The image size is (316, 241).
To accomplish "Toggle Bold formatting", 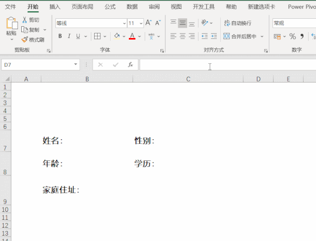I will coord(60,36).
